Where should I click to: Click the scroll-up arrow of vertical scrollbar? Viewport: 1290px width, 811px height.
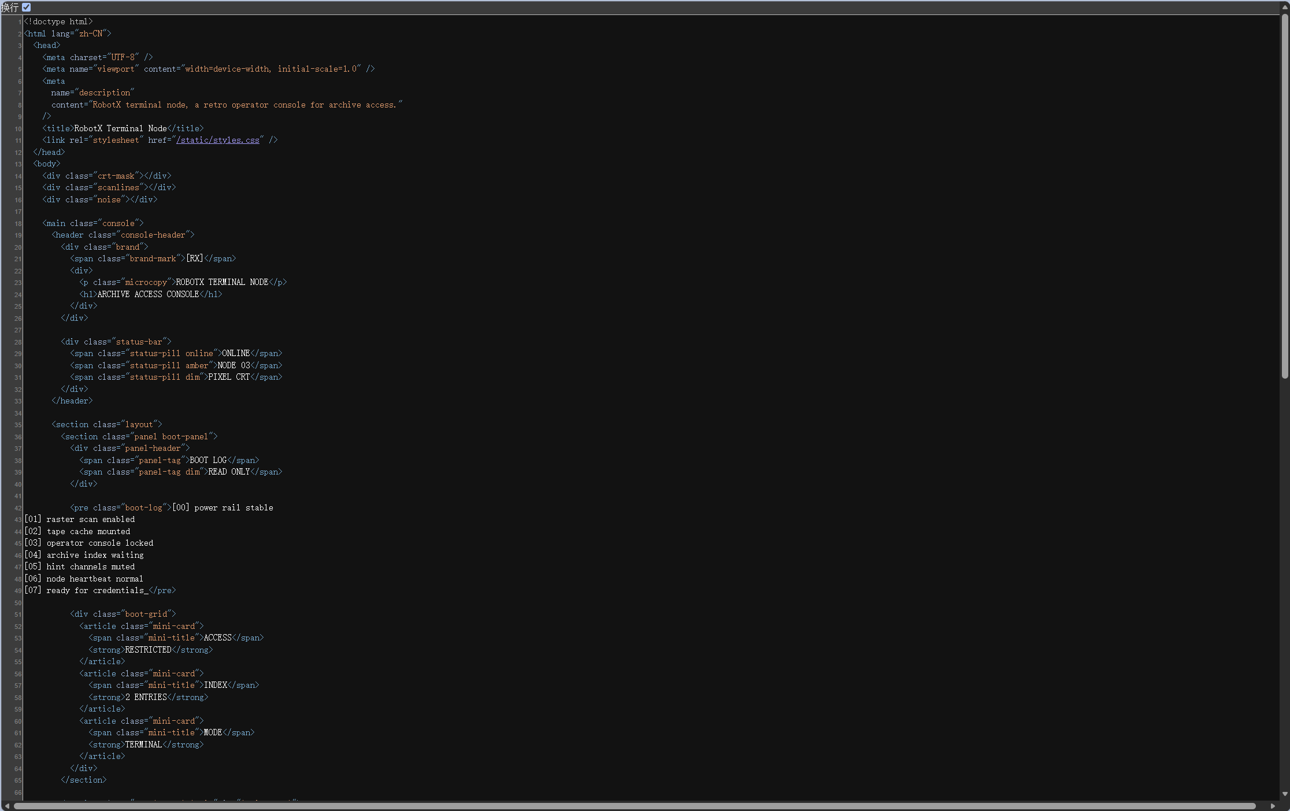pyautogui.click(x=1285, y=8)
